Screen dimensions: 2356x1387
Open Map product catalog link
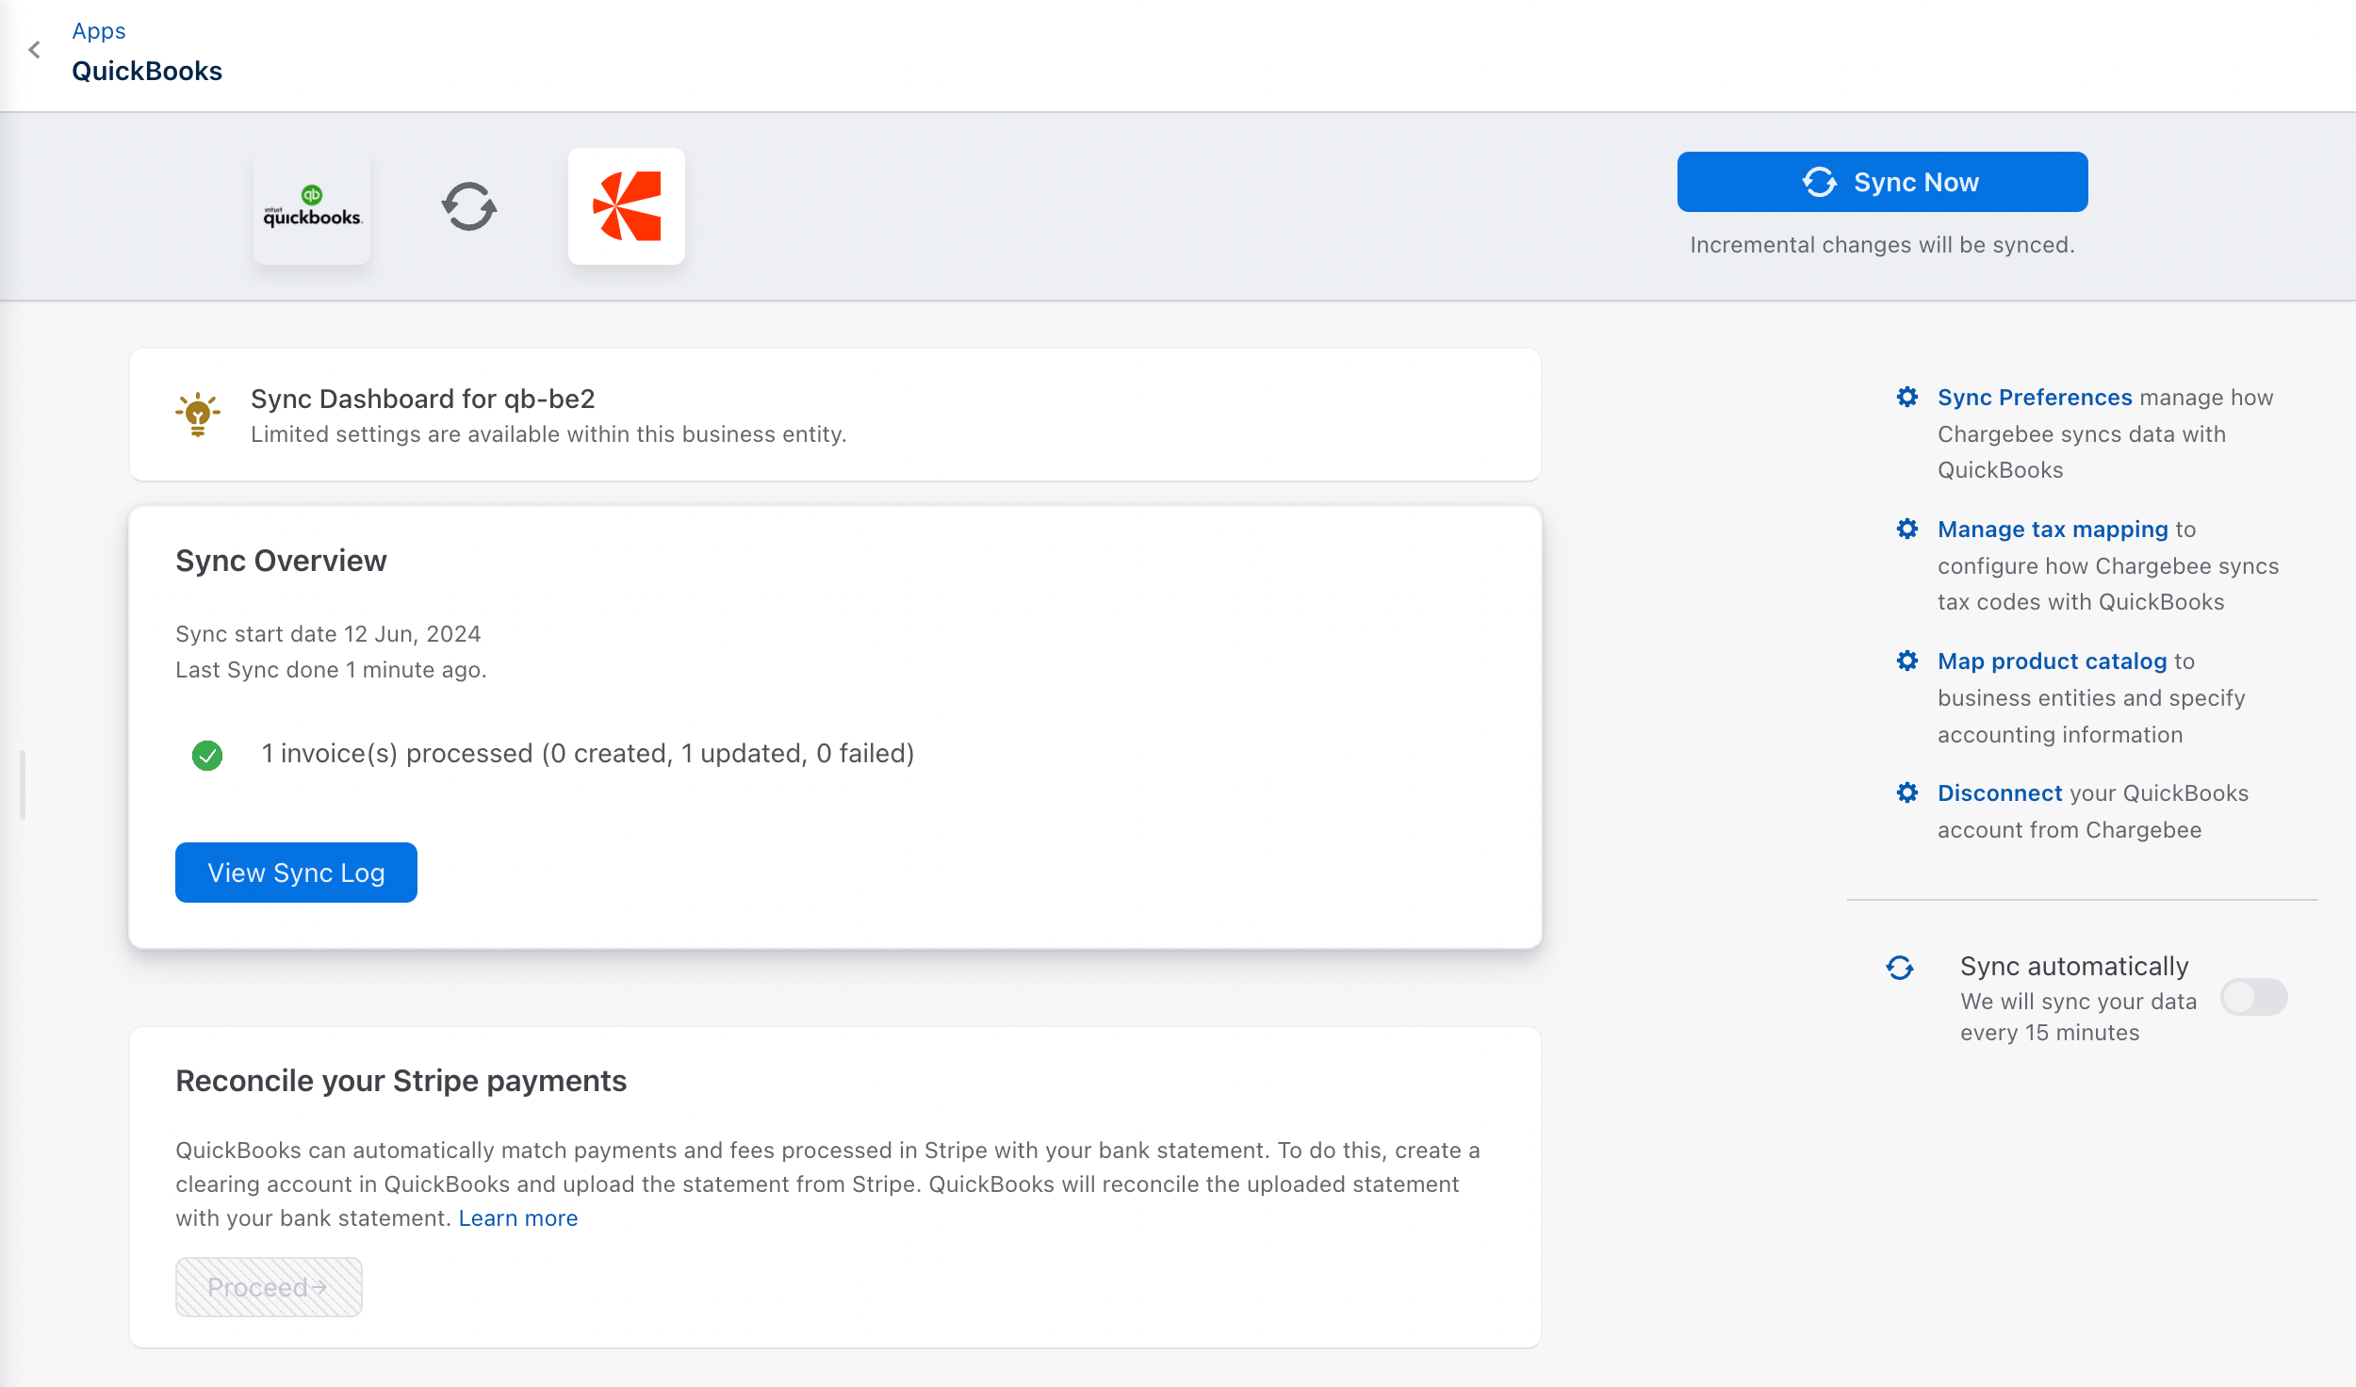tap(2052, 661)
